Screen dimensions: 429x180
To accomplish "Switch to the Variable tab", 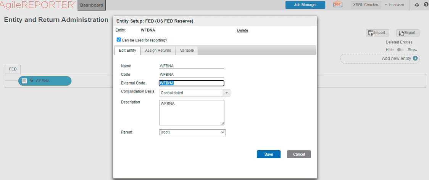I will [x=187, y=51].
